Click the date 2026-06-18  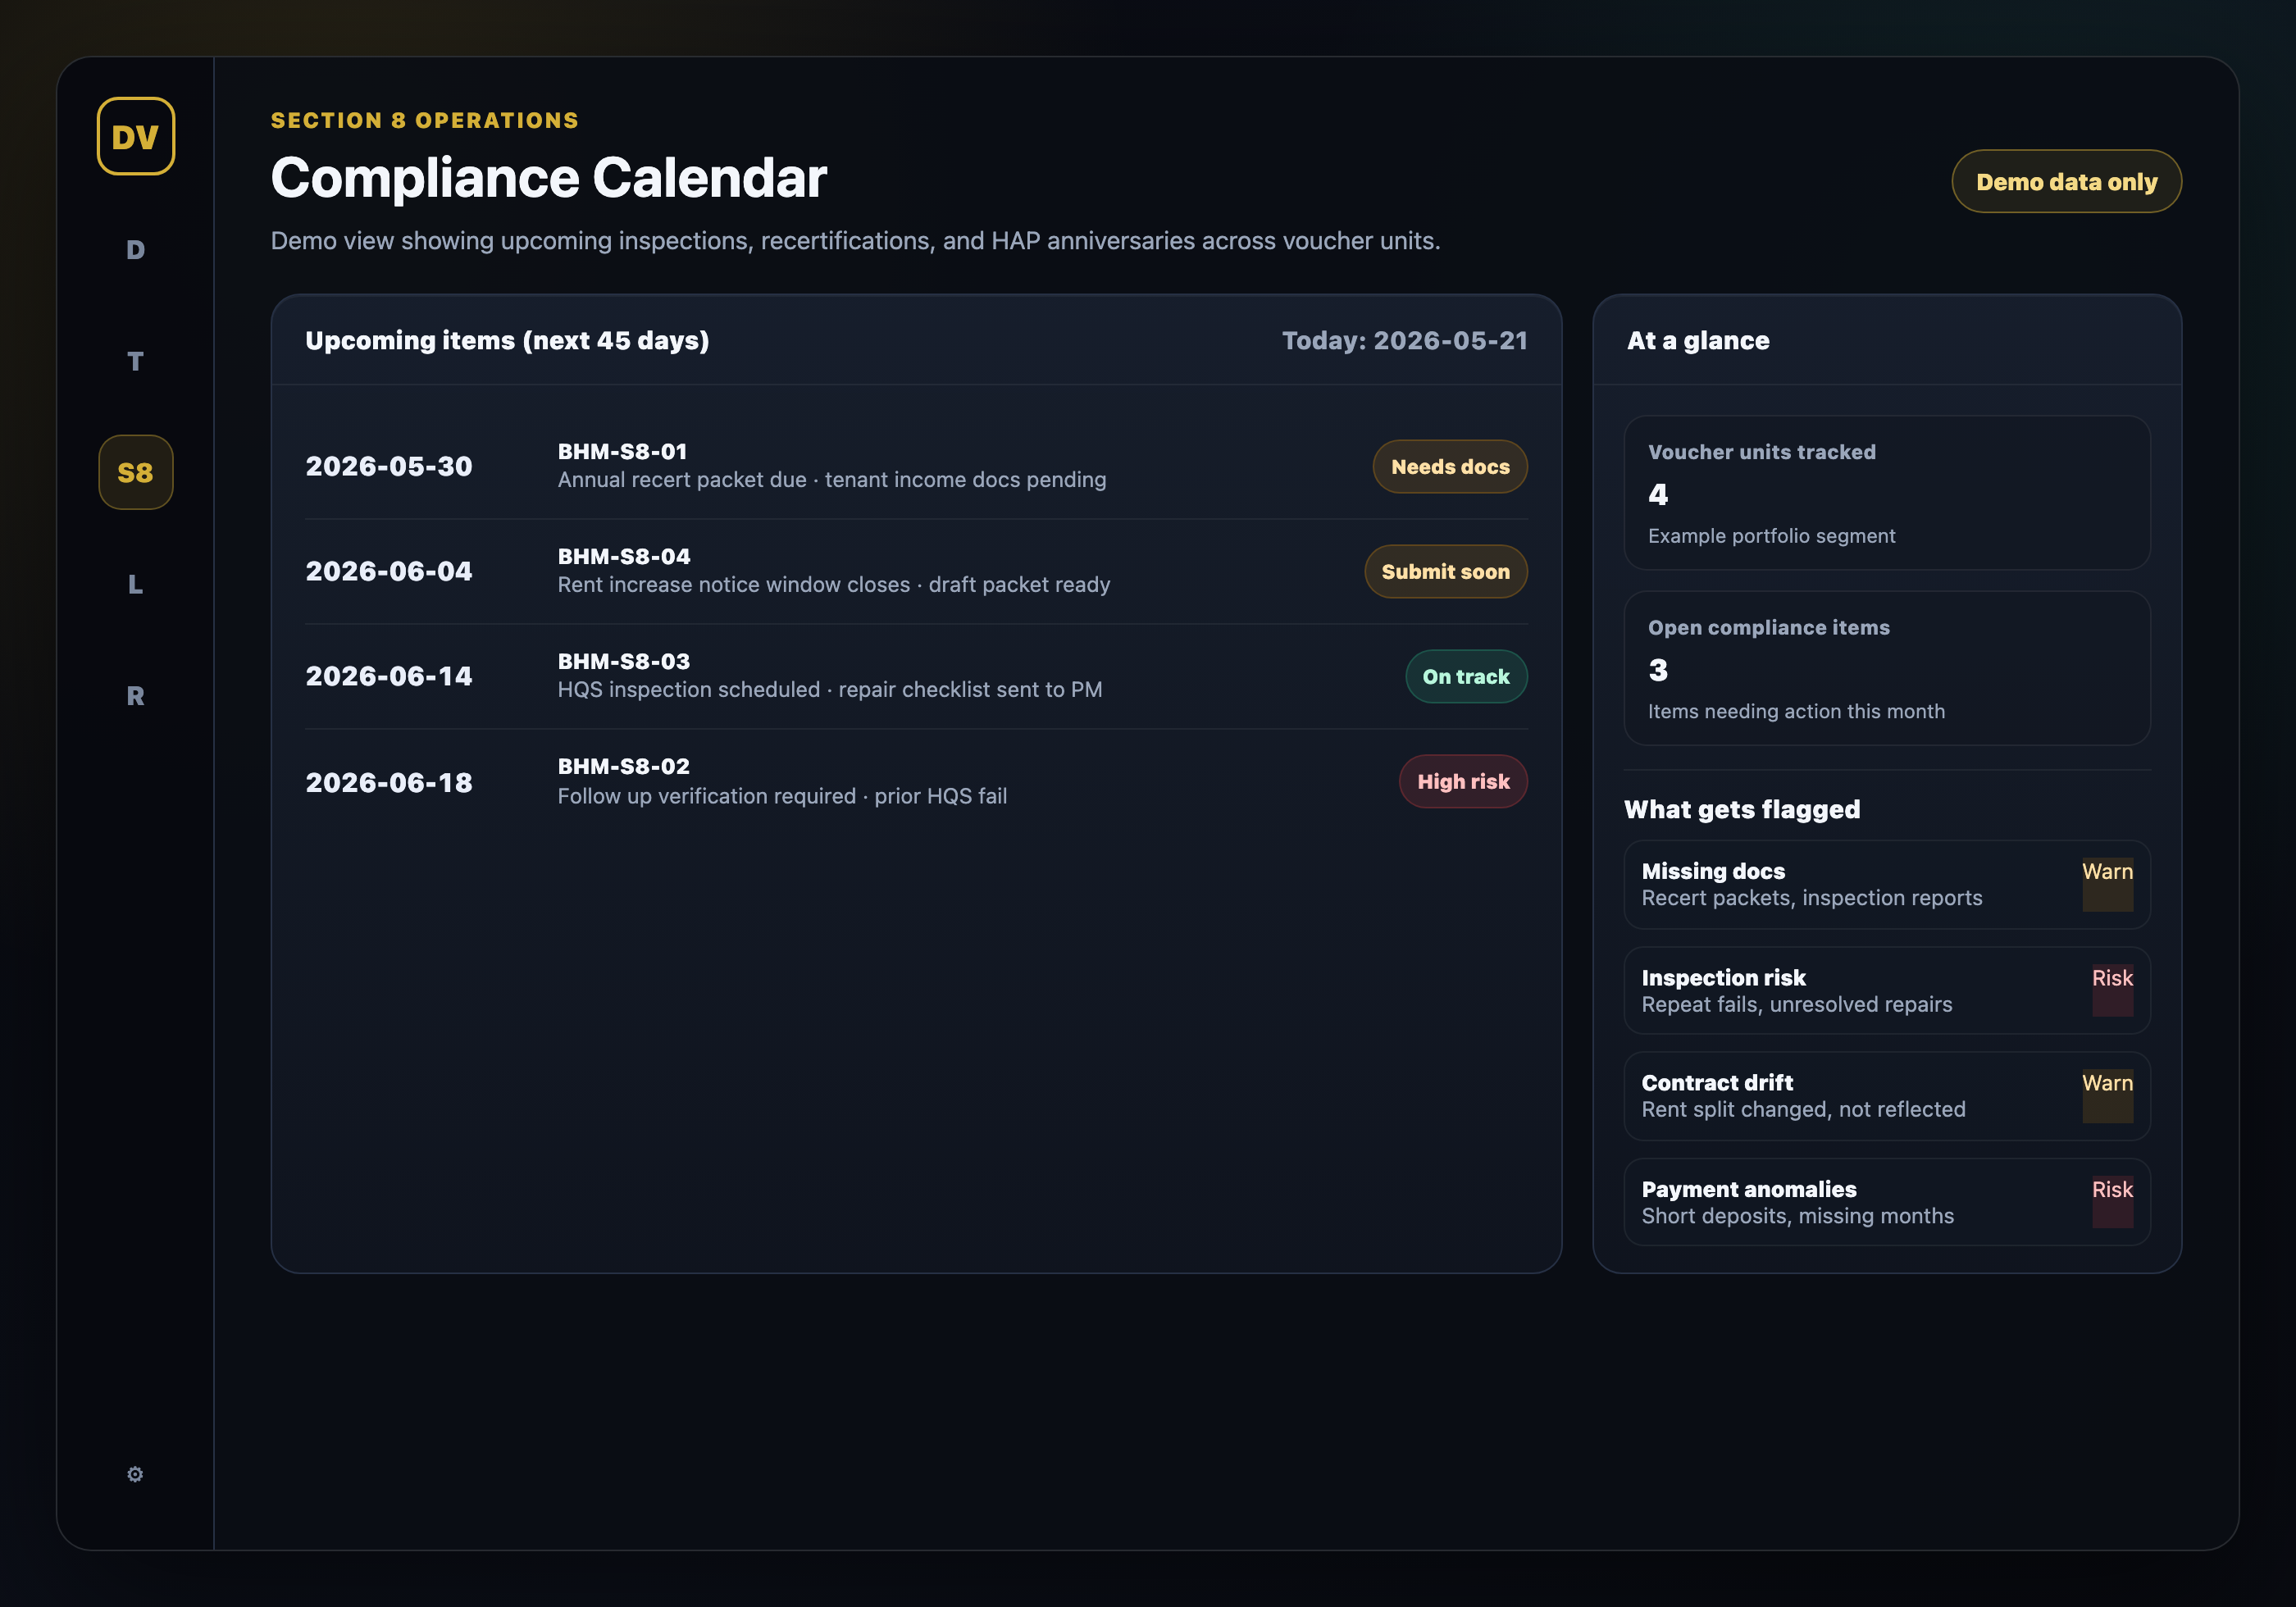coord(389,782)
